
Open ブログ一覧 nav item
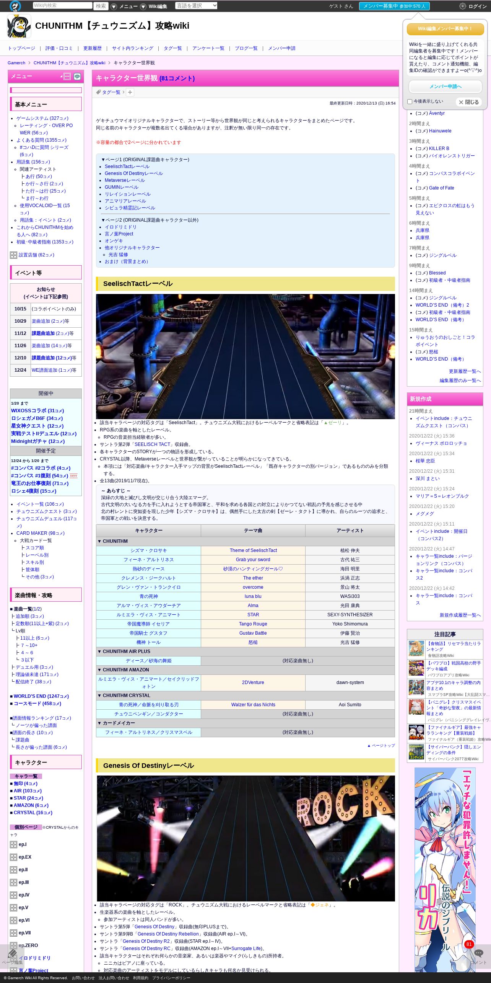pyautogui.click(x=246, y=48)
